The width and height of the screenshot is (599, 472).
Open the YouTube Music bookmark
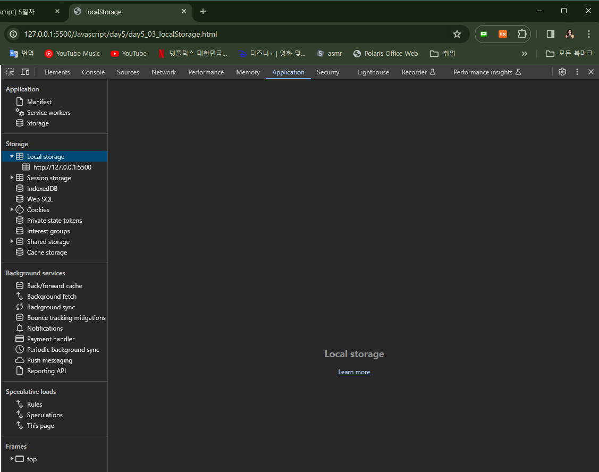point(72,54)
